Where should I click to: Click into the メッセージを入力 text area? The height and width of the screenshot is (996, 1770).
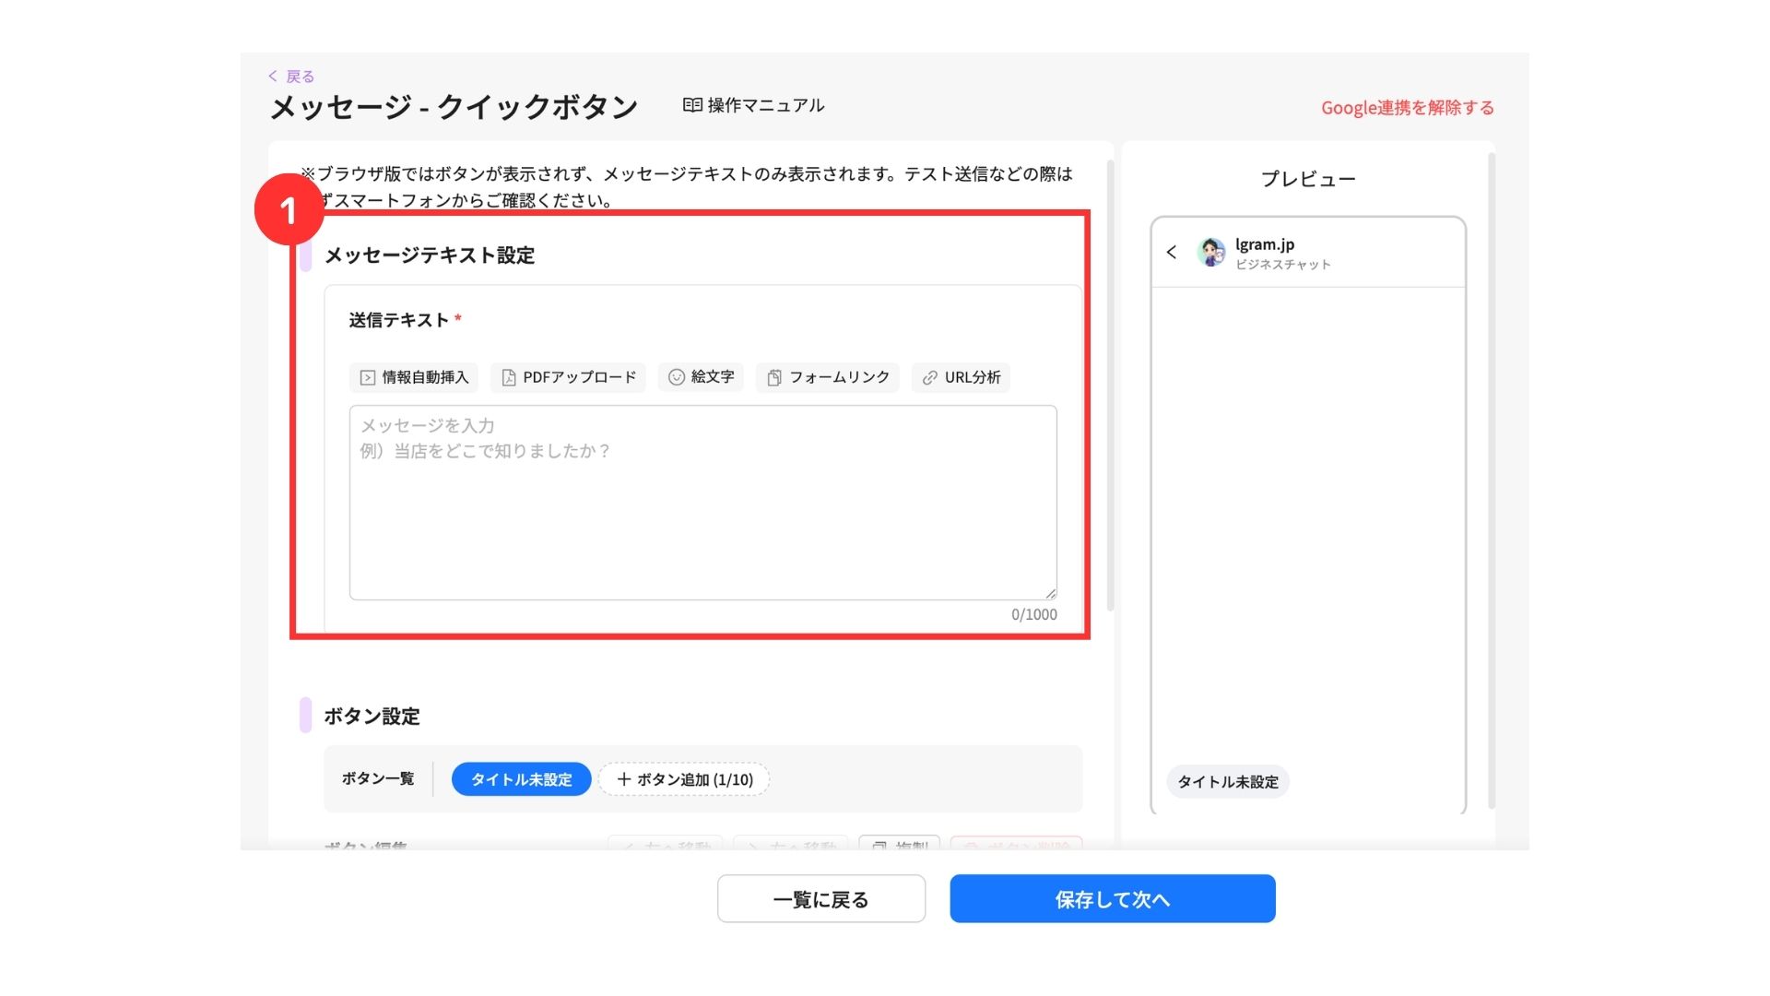(x=702, y=503)
